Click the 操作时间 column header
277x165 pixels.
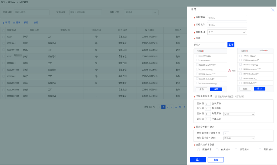[x=150, y=30]
